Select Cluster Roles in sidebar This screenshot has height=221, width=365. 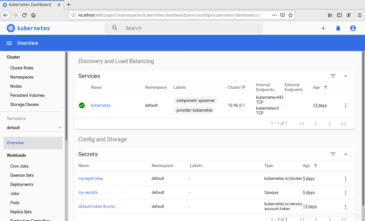[x=22, y=68]
